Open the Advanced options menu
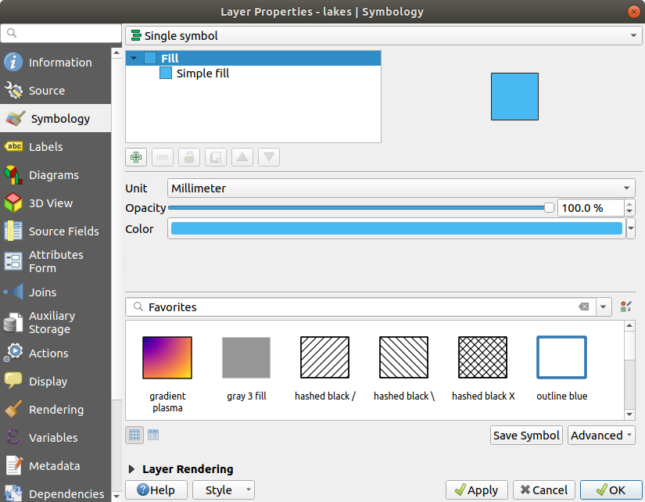 (x=601, y=436)
